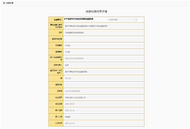Click the chevron arrow on the result dropdown

coord(136,20)
